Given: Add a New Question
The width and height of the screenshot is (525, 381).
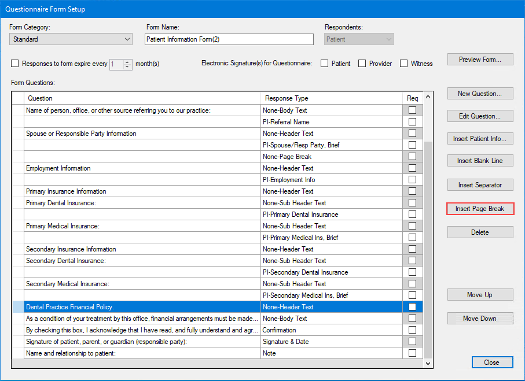Looking at the screenshot, I should pos(480,94).
